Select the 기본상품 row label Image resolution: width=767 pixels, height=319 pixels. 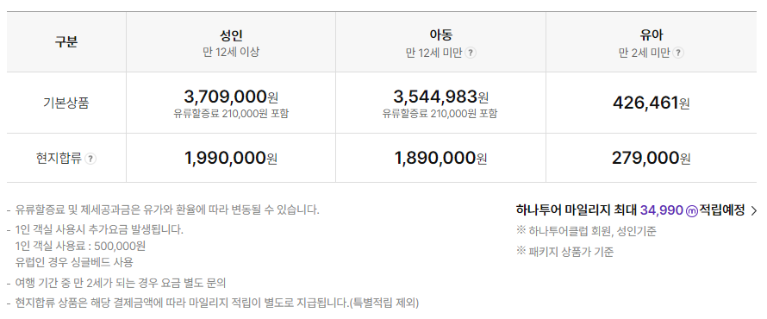pyautogui.click(x=66, y=103)
